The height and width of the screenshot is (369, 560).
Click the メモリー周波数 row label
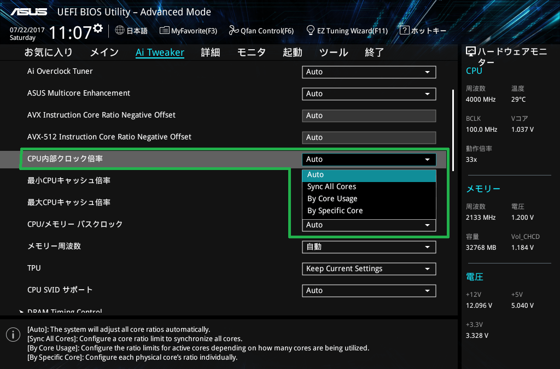click(54, 246)
